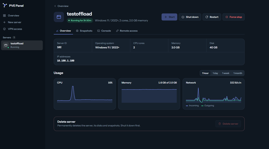
Task: Switch to the Overview tab
Action: [63, 31]
